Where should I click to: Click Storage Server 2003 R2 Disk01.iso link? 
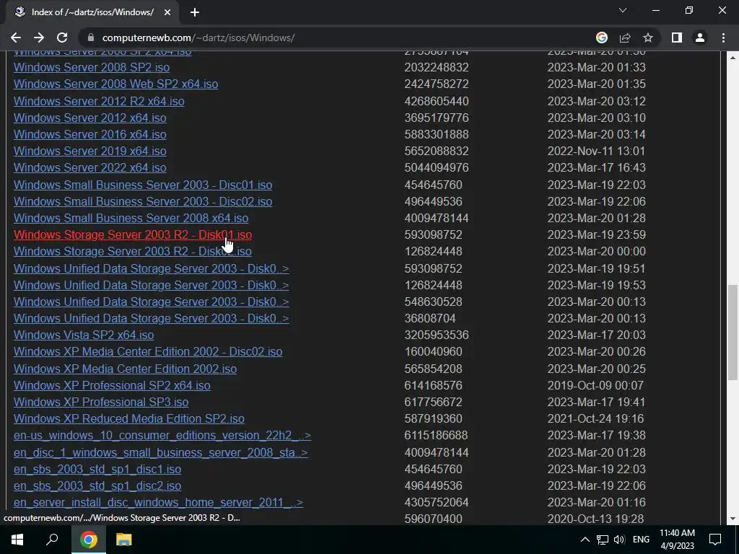click(x=133, y=234)
